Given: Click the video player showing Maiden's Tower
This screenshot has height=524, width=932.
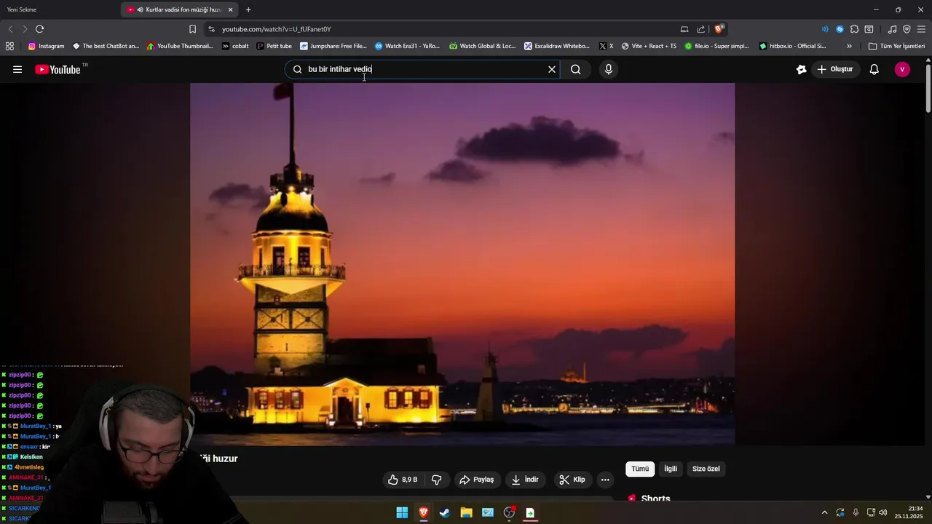Looking at the screenshot, I should pos(462,263).
